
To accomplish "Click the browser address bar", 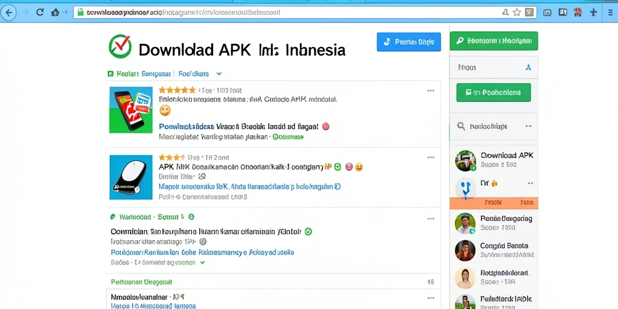I will [x=288, y=12].
